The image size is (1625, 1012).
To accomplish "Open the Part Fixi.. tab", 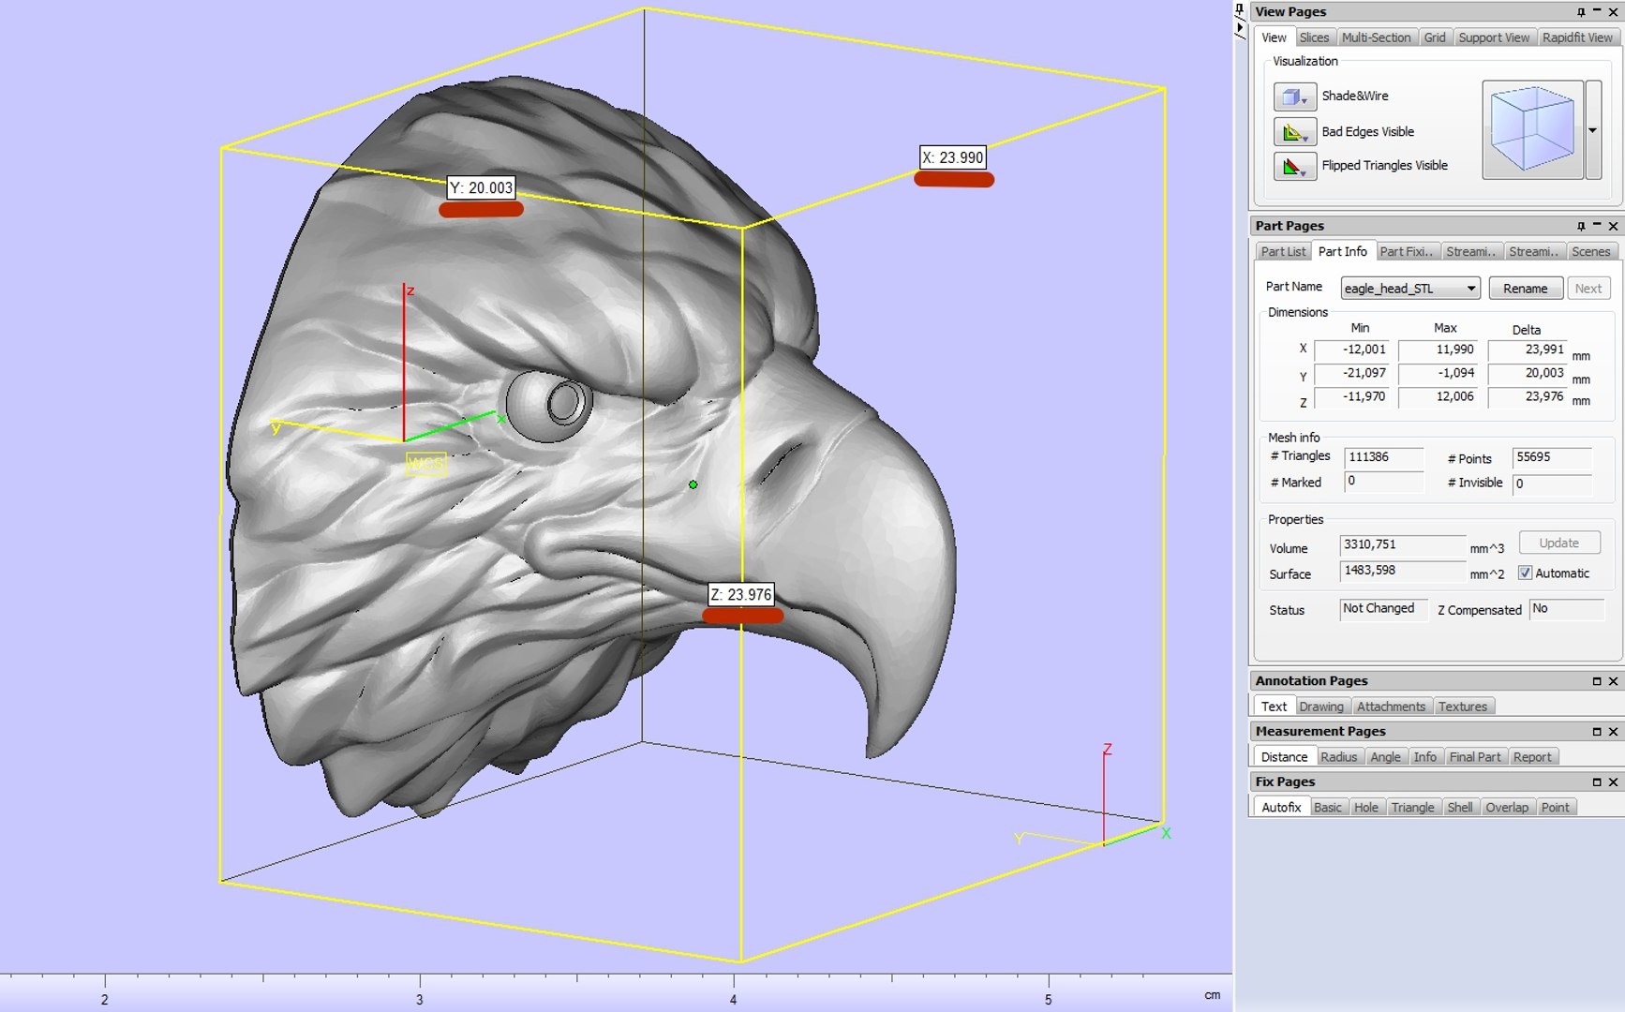I will click(x=1407, y=252).
